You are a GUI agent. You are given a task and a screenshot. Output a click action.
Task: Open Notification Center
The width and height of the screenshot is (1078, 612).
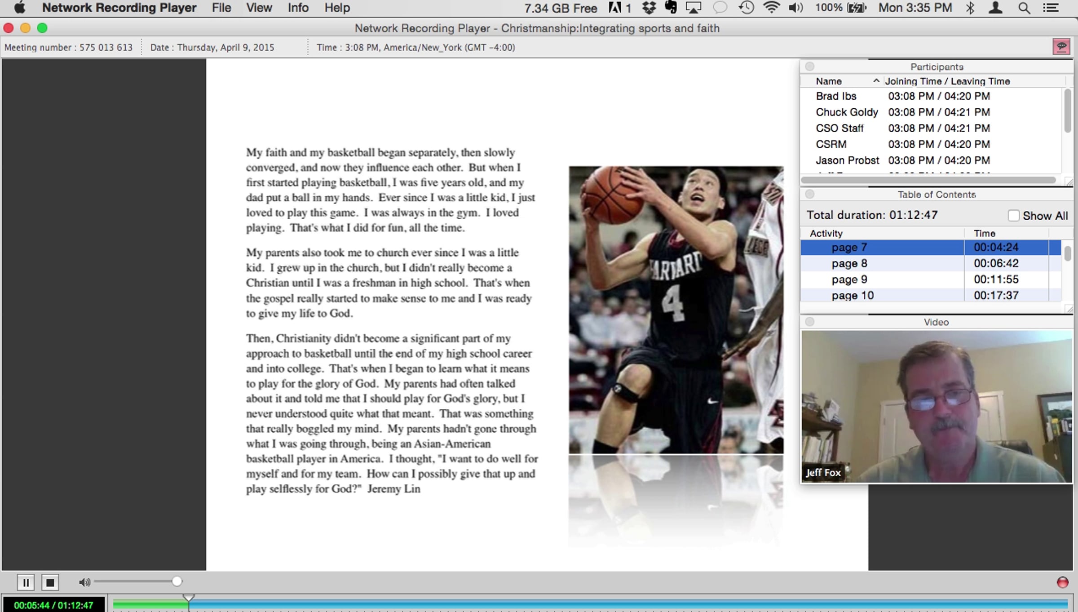tap(1051, 8)
